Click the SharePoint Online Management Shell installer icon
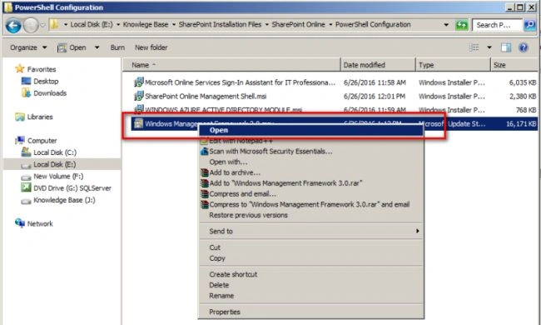Viewport: 541px width, 325px height. pyautogui.click(x=139, y=96)
